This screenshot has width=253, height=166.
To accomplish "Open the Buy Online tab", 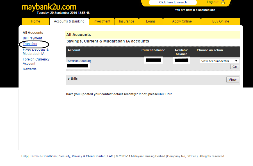I will coord(221,21).
